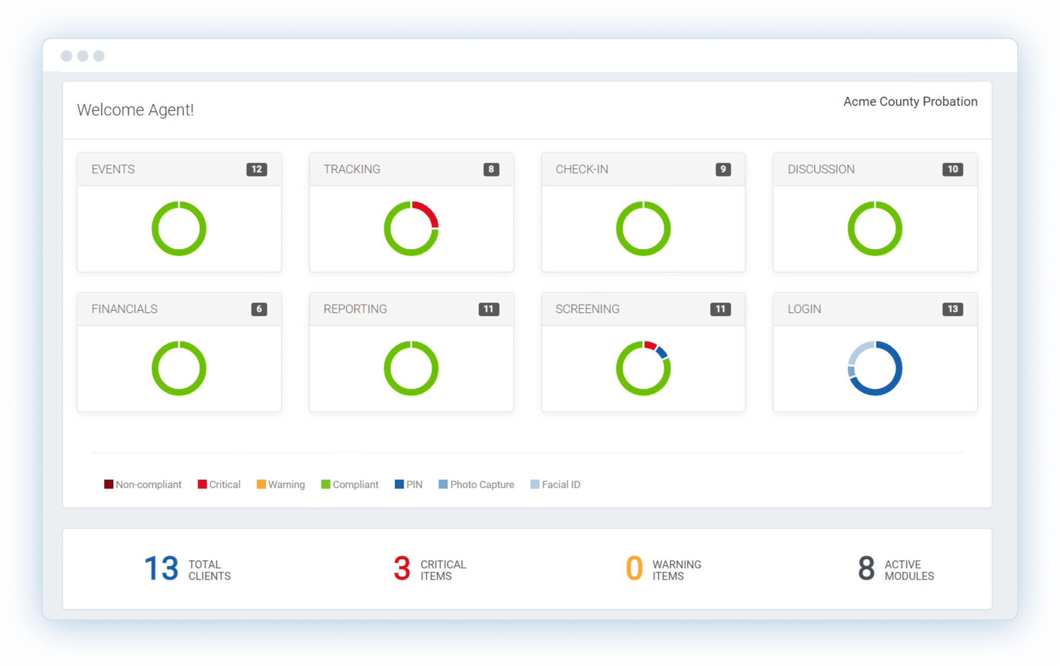1060x666 pixels.
Task: Toggle the Compliant legend entry
Action: [349, 484]
